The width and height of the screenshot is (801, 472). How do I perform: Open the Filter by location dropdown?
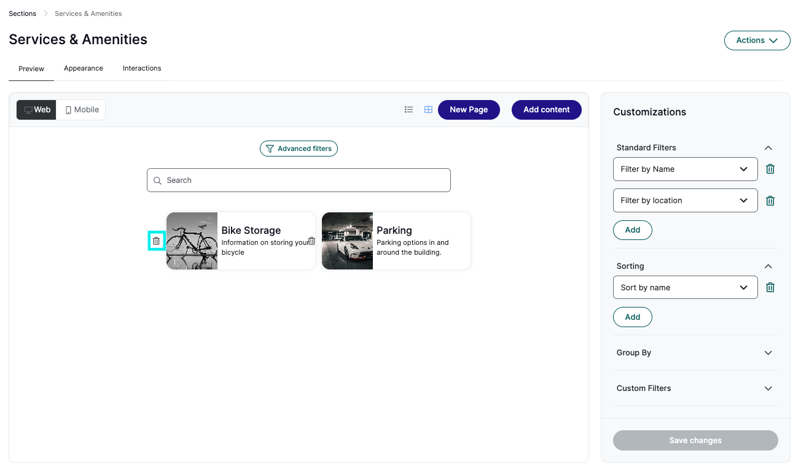point(685,200)
